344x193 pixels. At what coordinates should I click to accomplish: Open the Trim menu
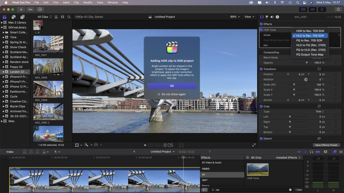click(56, 3)
